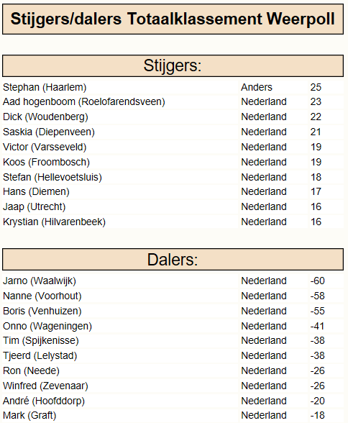Click Stephan (Haarlem) name entry
Viewport: 348px width, 423px height.
[x=45, y=88]
